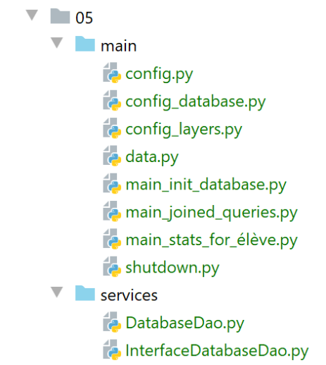Select the main_joined_queries.py file name
The height and width of the screenshot is (365, 326).
pyautogui.click(x=211, y=213)
